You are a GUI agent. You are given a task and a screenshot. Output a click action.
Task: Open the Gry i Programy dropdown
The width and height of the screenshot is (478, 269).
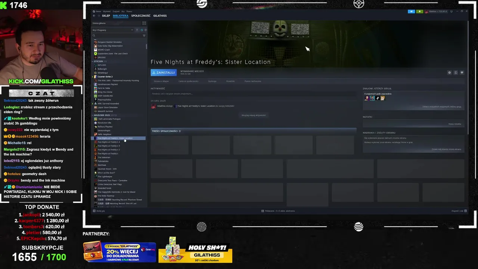113,30
